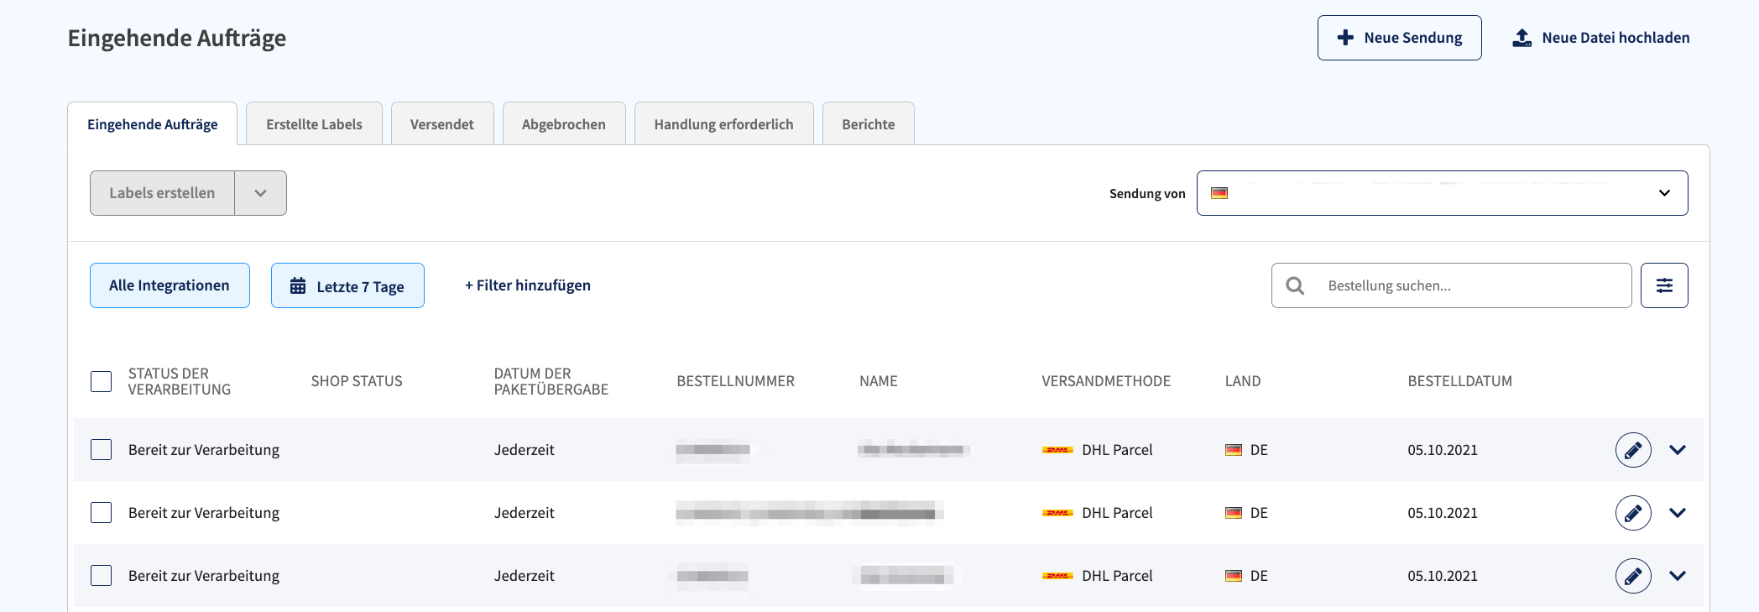Click the Bestellnummer column header

click(x=736, y=381)
